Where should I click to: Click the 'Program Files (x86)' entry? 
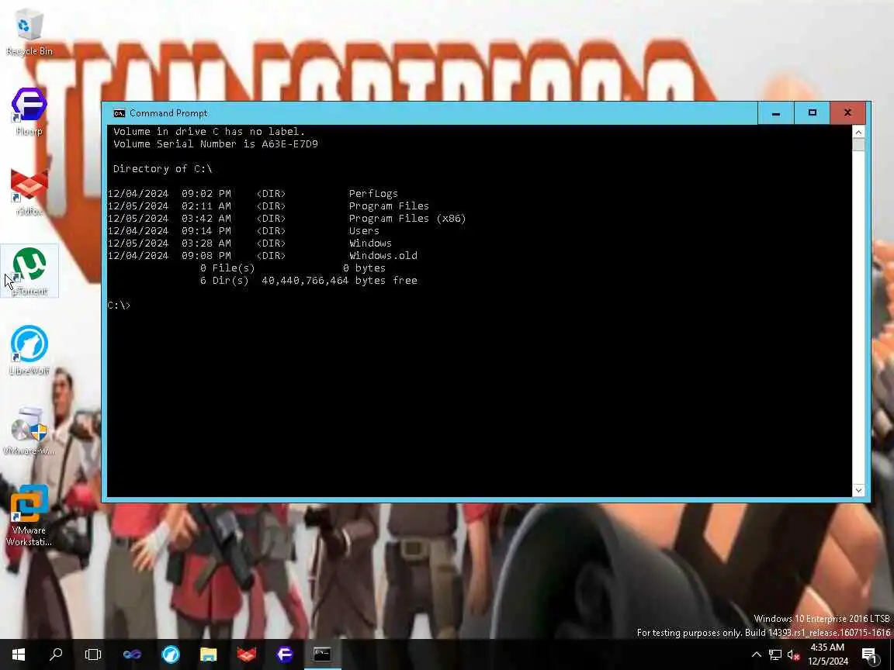(x=407, y=218)
